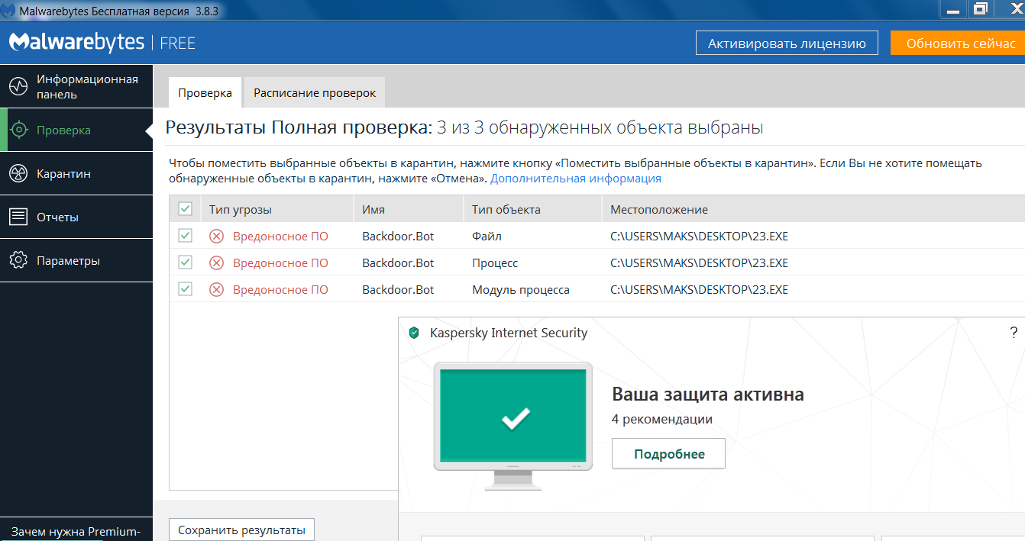The width and height of the screenshot is (1025, 541).
Task: Open Параметры in the sidebar
Action: tap(76, 261)
